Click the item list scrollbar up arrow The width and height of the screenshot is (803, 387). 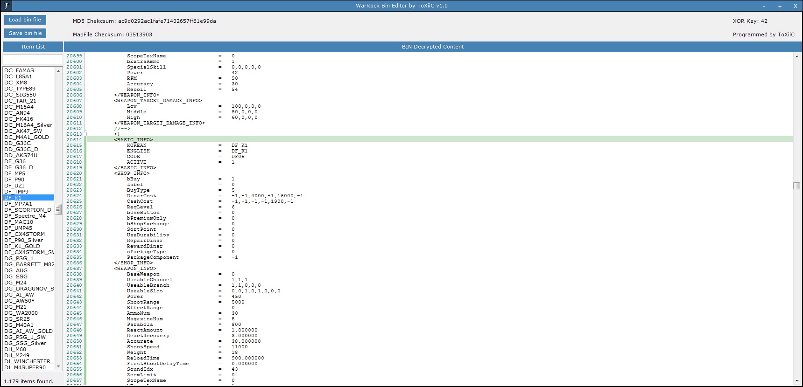tap(58, 71)
